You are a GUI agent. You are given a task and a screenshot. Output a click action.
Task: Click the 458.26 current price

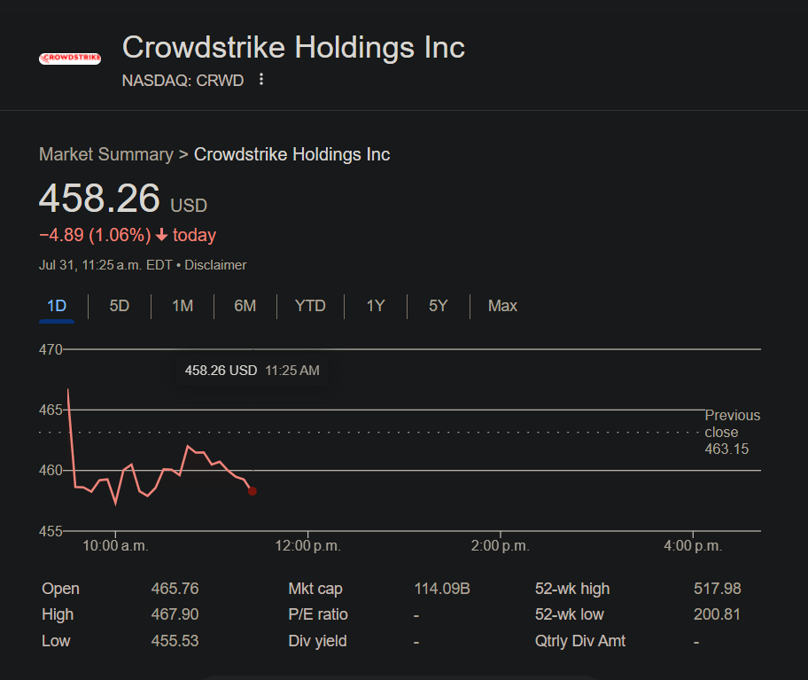coord(99,198)
